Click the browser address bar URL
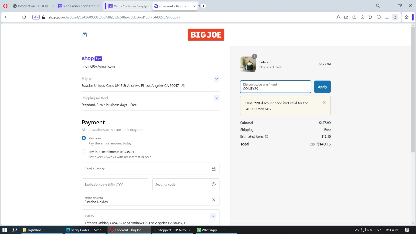Screen dimensions: 416x234 pyautogui.click(x=114, y=17)
